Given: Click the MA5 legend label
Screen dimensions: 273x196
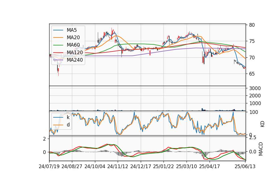Looking at the screenshot, I should coord(72,30).
